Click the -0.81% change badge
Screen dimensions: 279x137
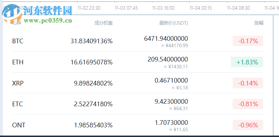248,104
